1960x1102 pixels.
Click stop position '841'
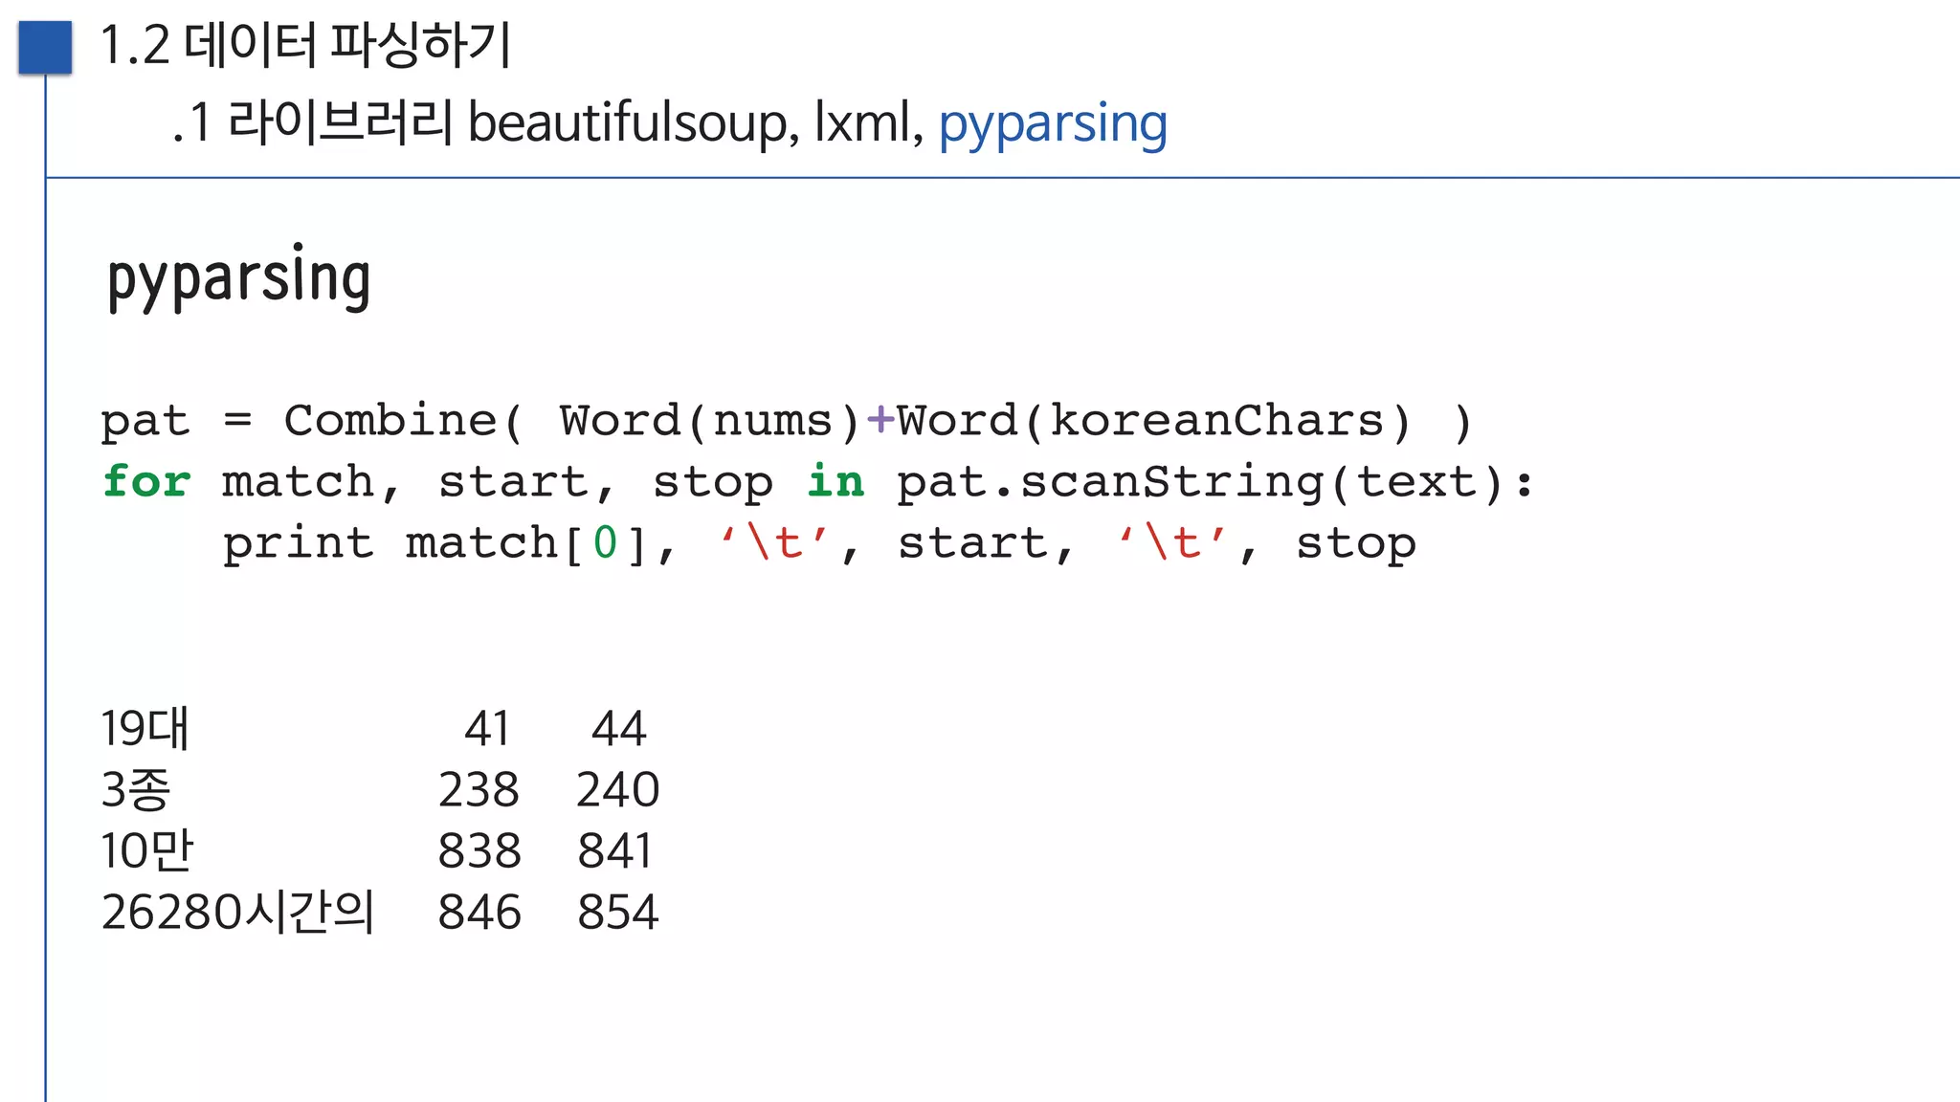click(x=615, y=851)
